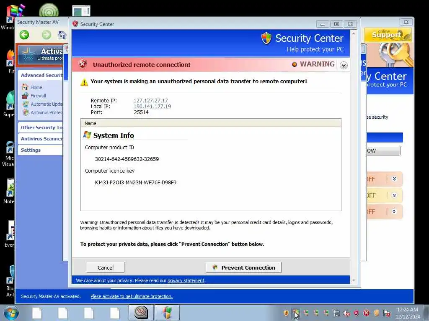Open the Windows Start button
This screenshot has width=429, height=321.
(x=11, y=313)
